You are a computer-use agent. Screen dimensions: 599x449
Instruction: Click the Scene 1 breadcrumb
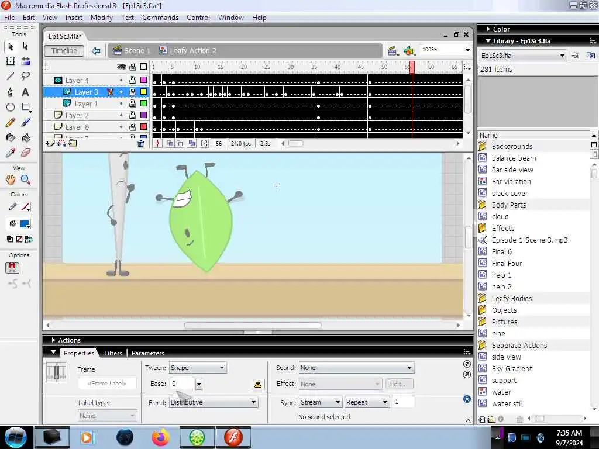pos(132,51)
